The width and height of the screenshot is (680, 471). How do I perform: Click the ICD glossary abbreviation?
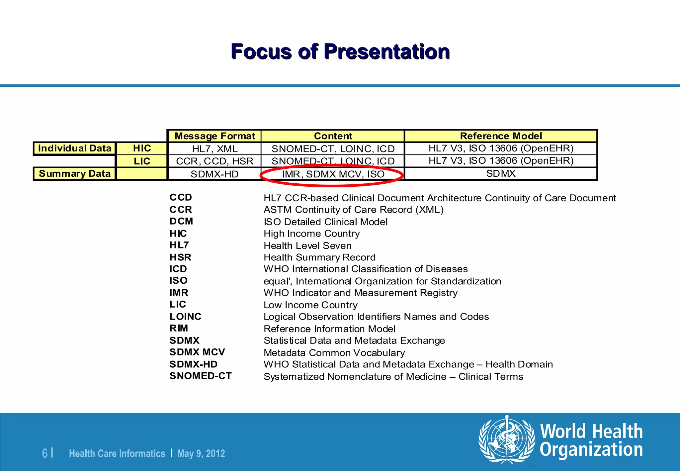point(178,269)
